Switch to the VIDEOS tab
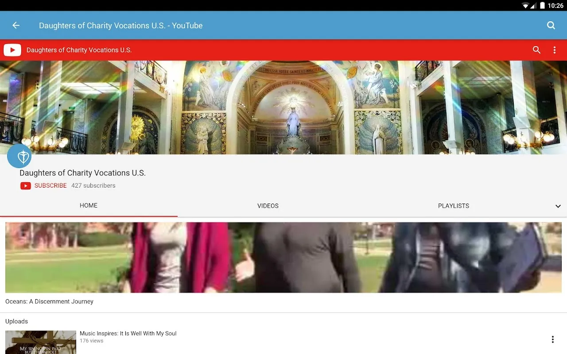 [268, 206]
